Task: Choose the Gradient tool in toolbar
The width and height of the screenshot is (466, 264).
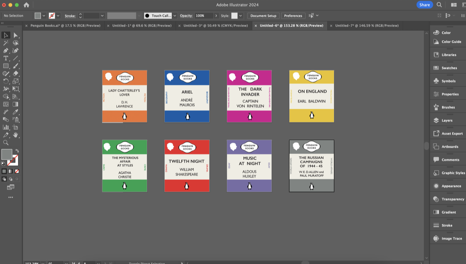Action: [16, 104]
